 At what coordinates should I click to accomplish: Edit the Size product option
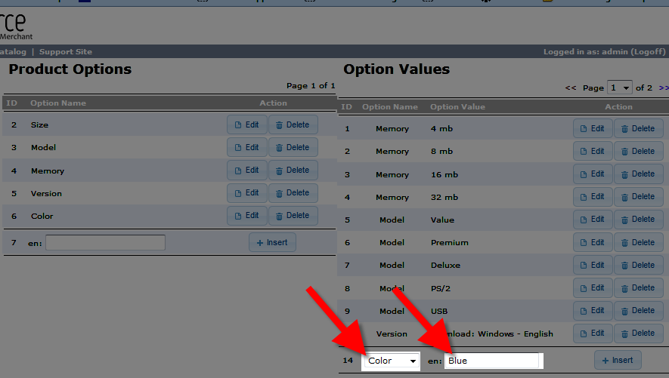pyautogui.click(x=246, y=124)
